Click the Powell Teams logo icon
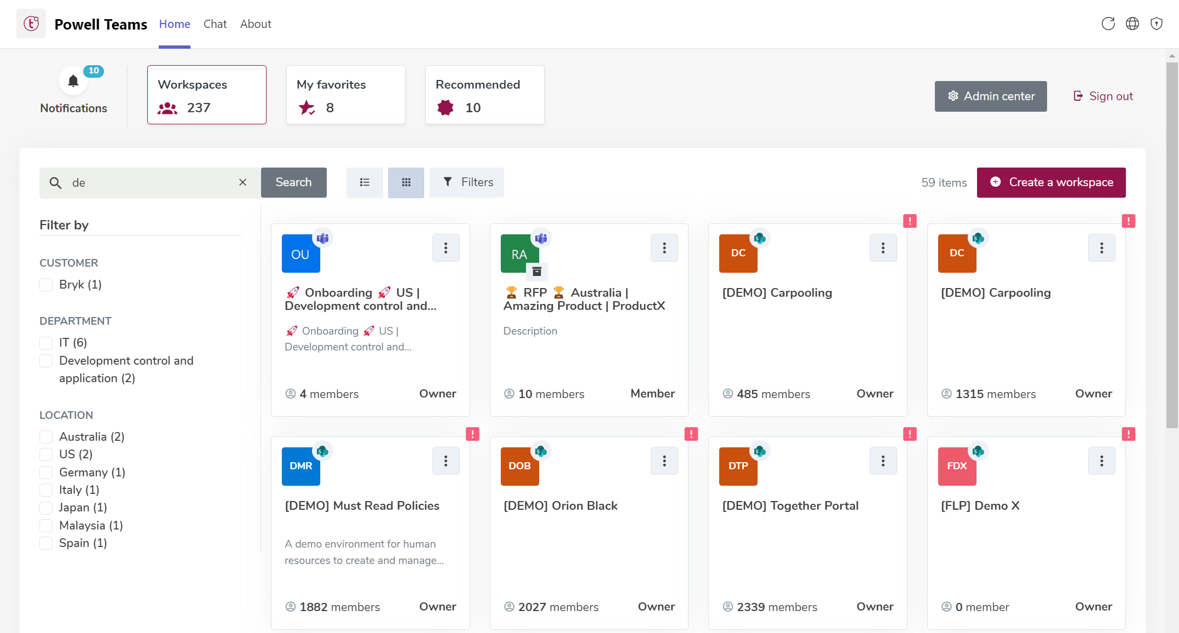 tap(31, 24)
